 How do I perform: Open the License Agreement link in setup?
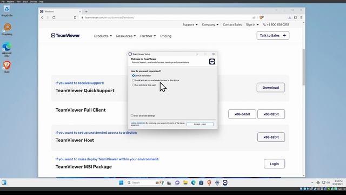tap(138, 123)
